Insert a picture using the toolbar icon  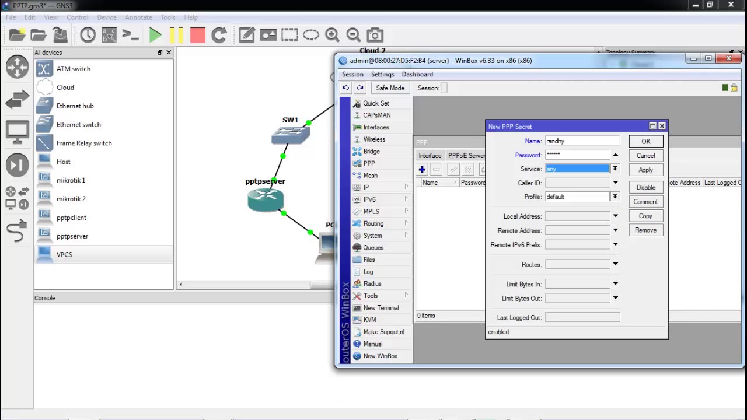tap(268, 35)
